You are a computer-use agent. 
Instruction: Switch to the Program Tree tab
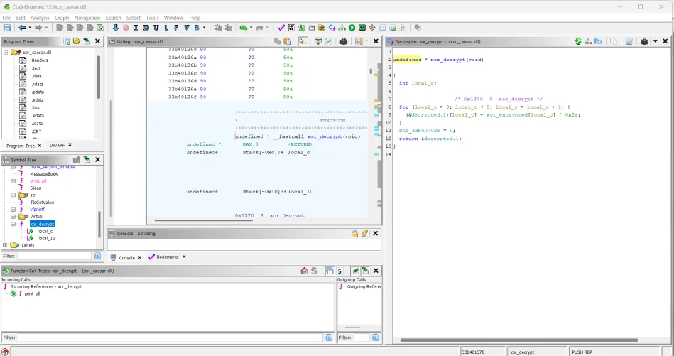(20, 146)
